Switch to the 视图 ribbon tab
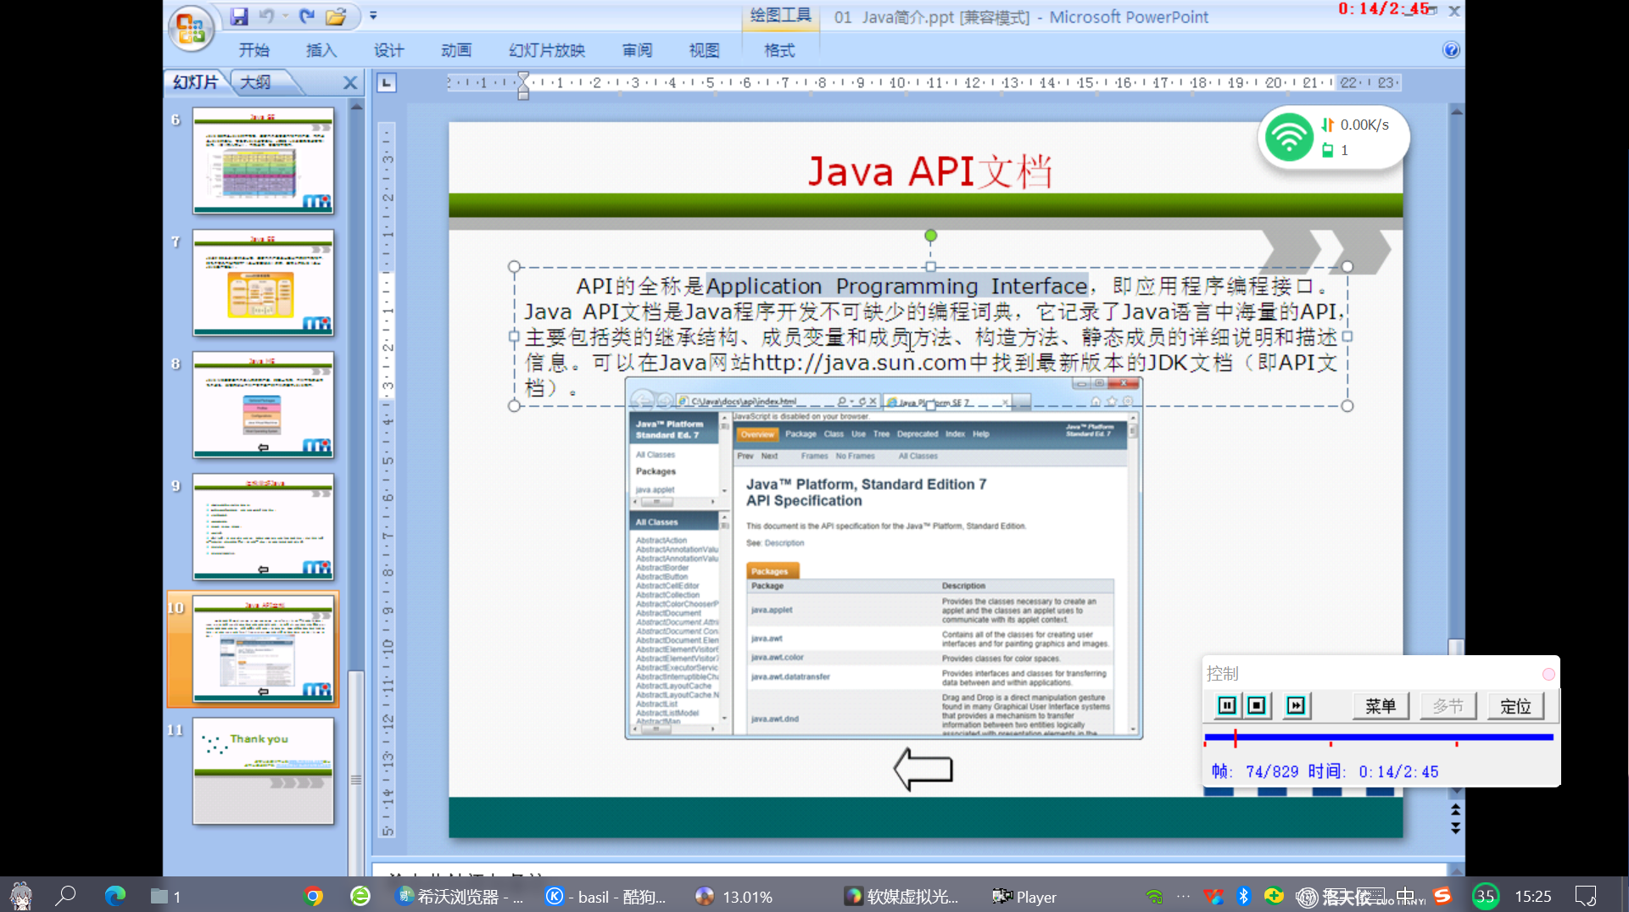 (704, 50)
